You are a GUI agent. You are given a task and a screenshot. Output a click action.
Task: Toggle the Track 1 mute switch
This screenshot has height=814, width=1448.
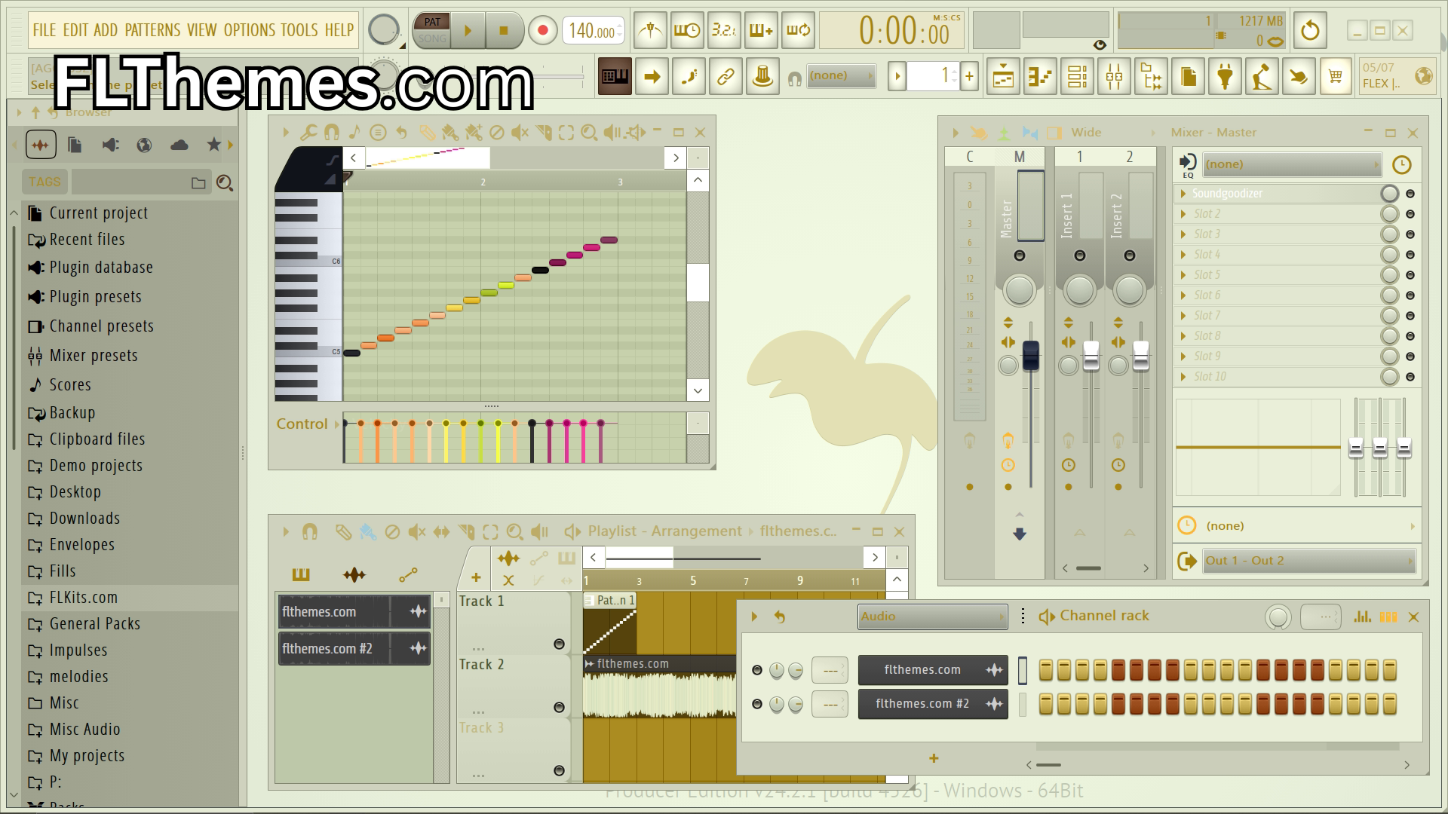pyautogui.click(x=559, y=644)
